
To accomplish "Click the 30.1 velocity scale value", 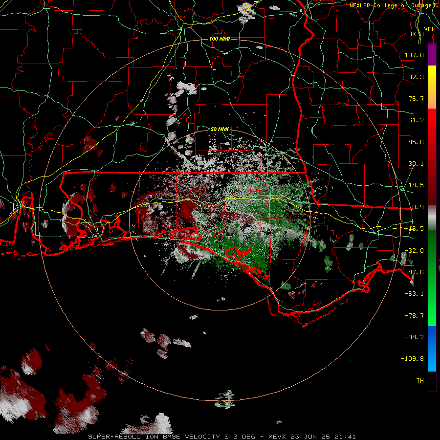I will 416,164.
